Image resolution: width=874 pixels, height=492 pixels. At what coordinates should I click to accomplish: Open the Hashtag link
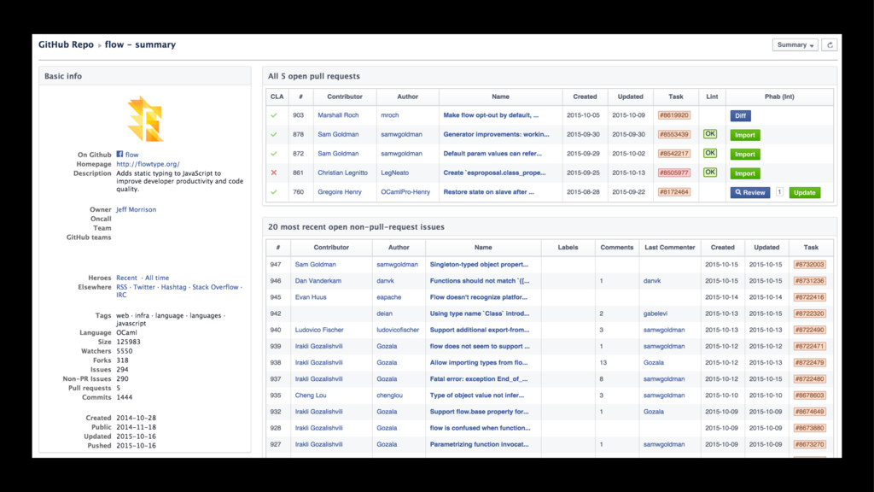click(x=173, y=287)
